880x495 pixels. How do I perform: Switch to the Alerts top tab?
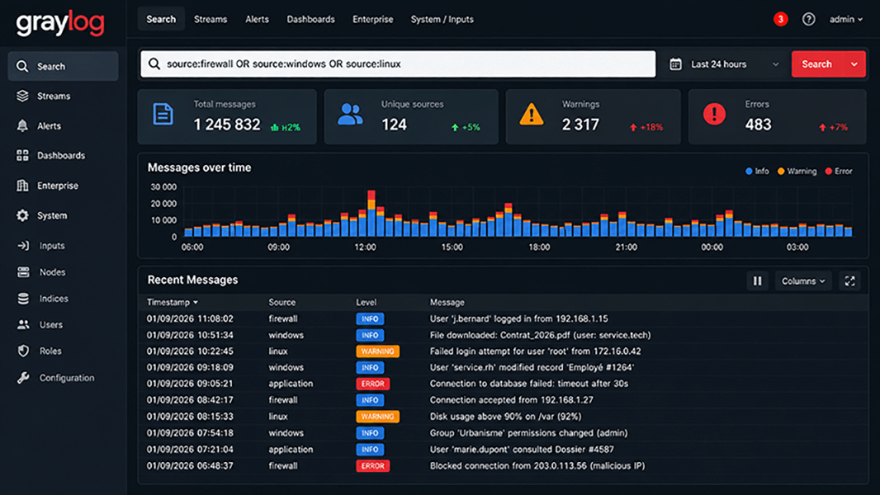pos(257,19)
